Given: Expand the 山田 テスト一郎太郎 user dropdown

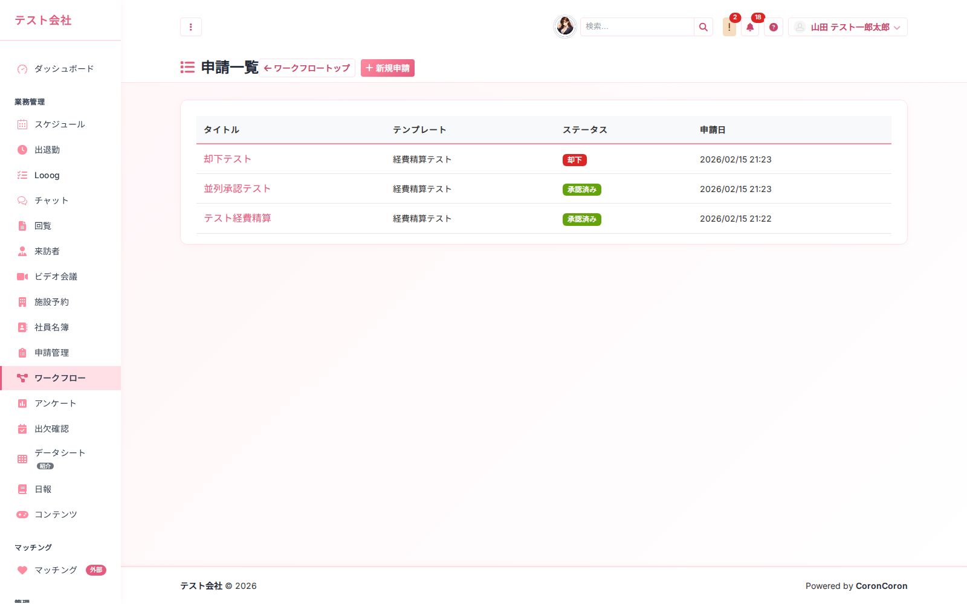Looking at the screenshot, I should [x=848, y=27].
